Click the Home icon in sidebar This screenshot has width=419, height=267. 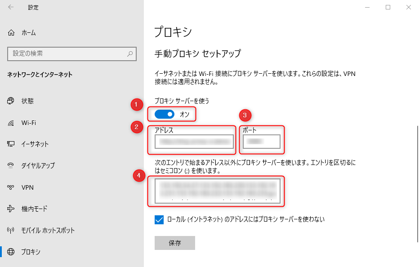(11, 33)
